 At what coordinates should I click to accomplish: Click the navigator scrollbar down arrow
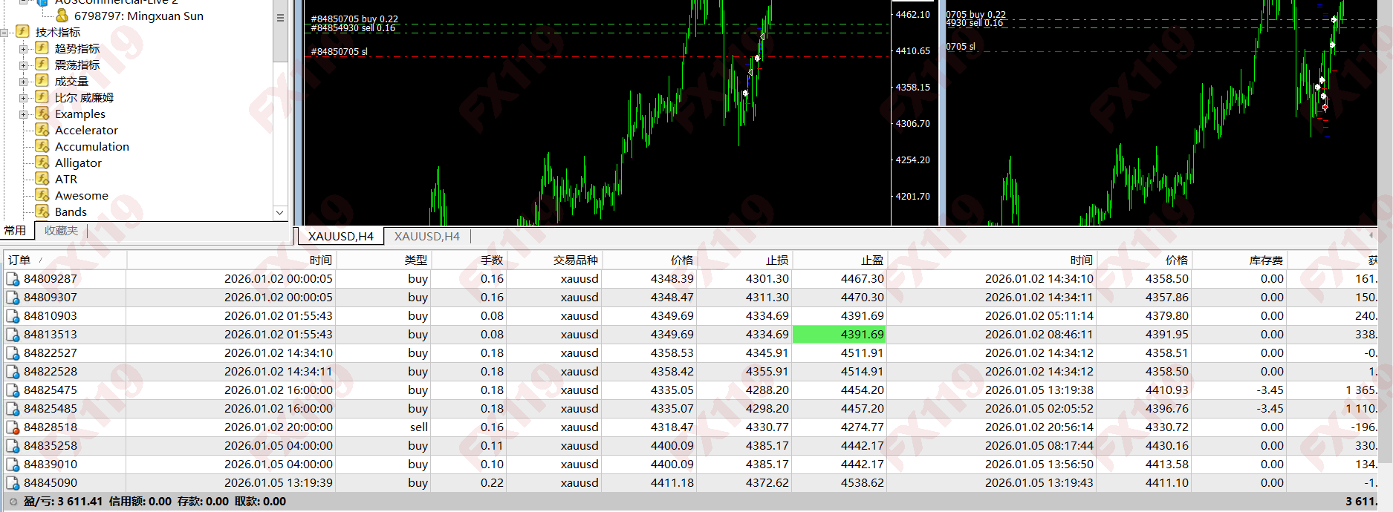280,212
